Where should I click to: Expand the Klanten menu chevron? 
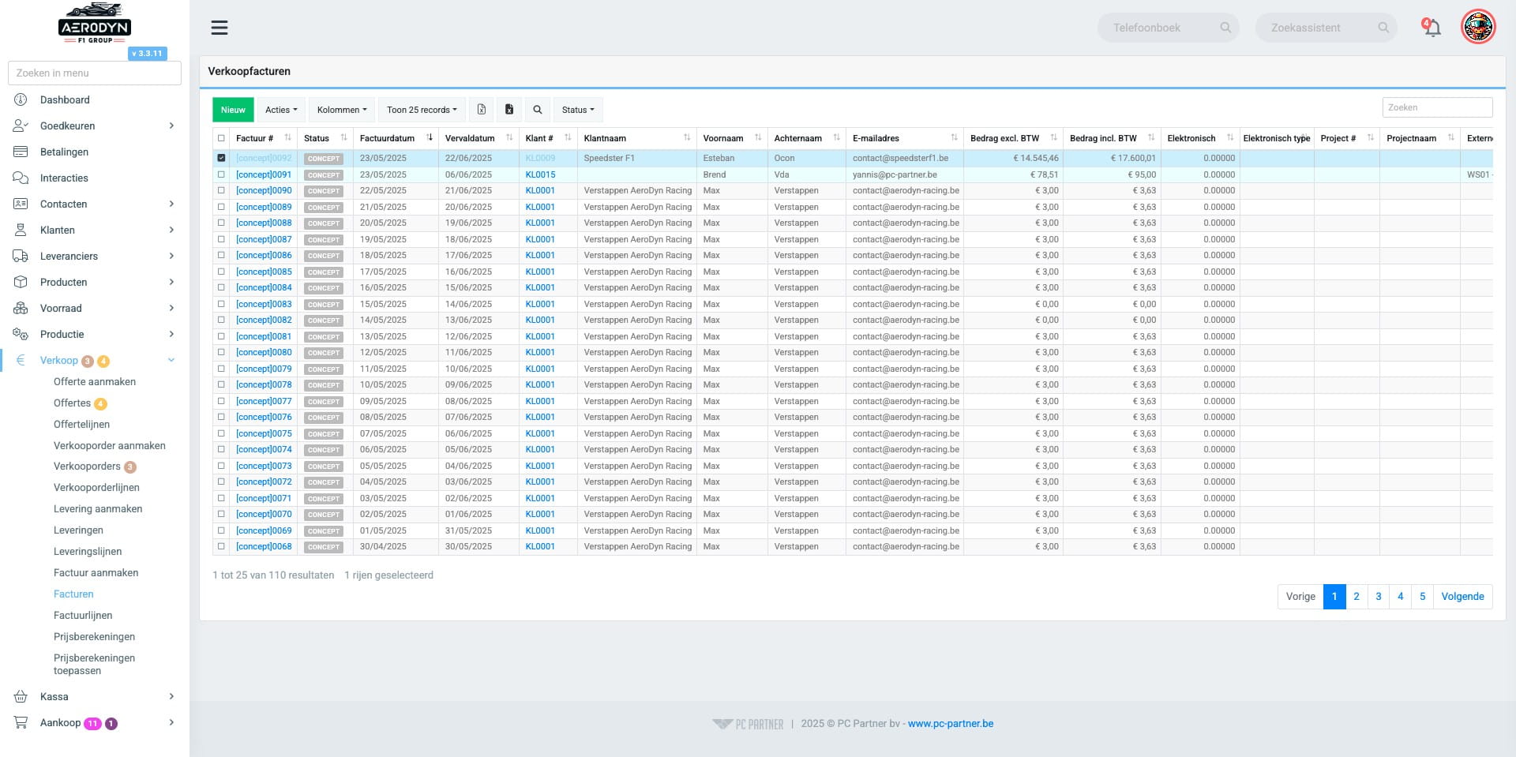[171, 230]
